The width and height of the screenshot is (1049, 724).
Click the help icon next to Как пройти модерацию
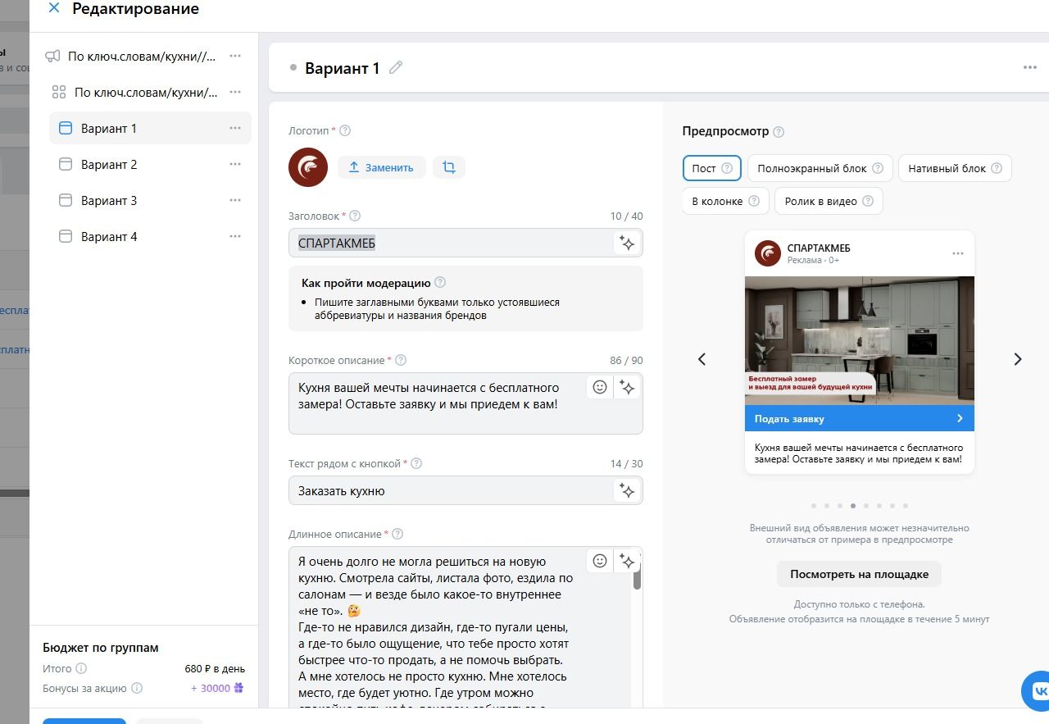click(x=440, y=282)
